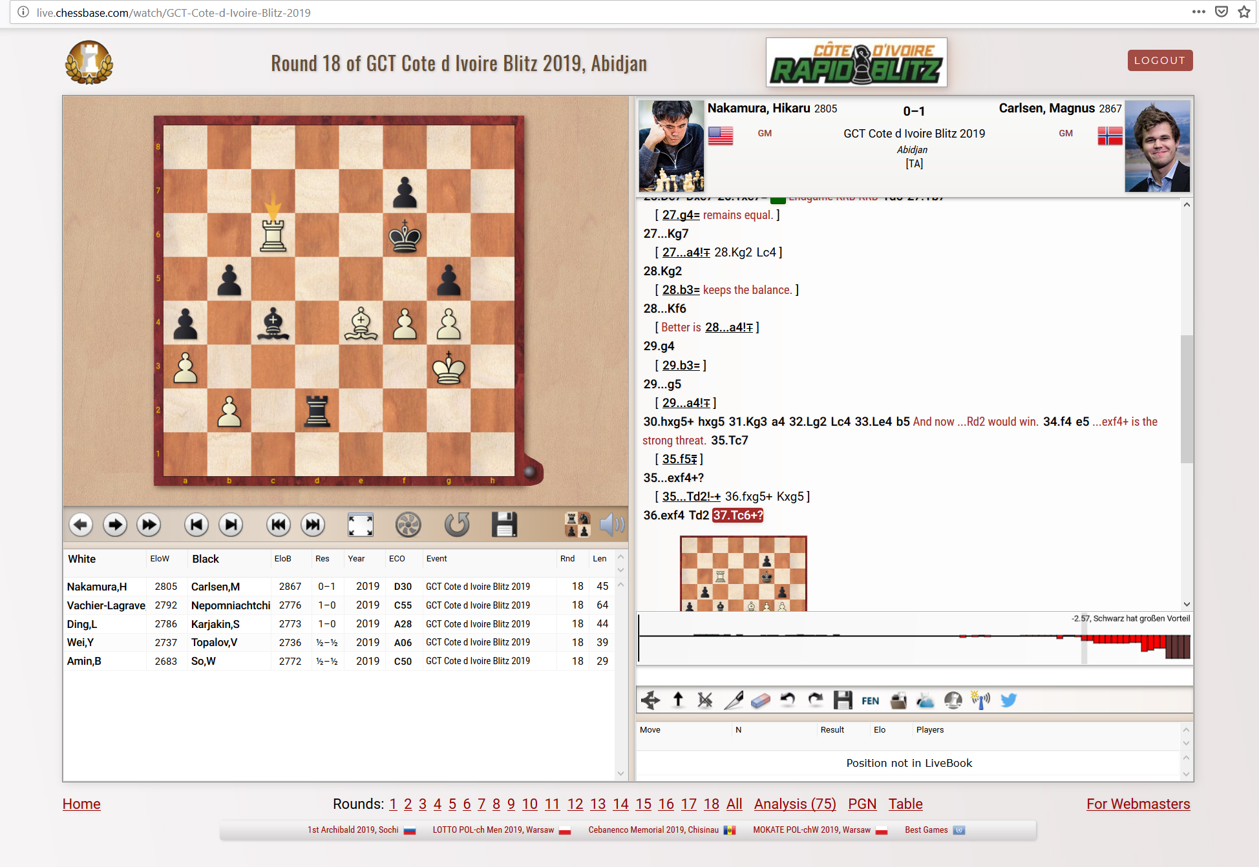The width and height of the screenshot is (1259, 867).
Task: Click the evaluation graph bar area
Action: point(914,638)
